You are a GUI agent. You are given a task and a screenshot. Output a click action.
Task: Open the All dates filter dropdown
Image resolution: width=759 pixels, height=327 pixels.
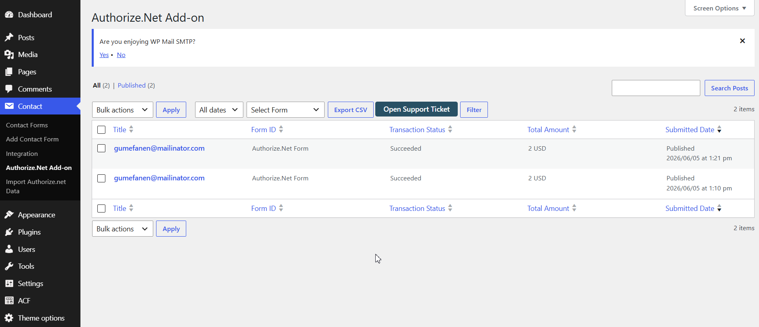click(x=219, y=110)
